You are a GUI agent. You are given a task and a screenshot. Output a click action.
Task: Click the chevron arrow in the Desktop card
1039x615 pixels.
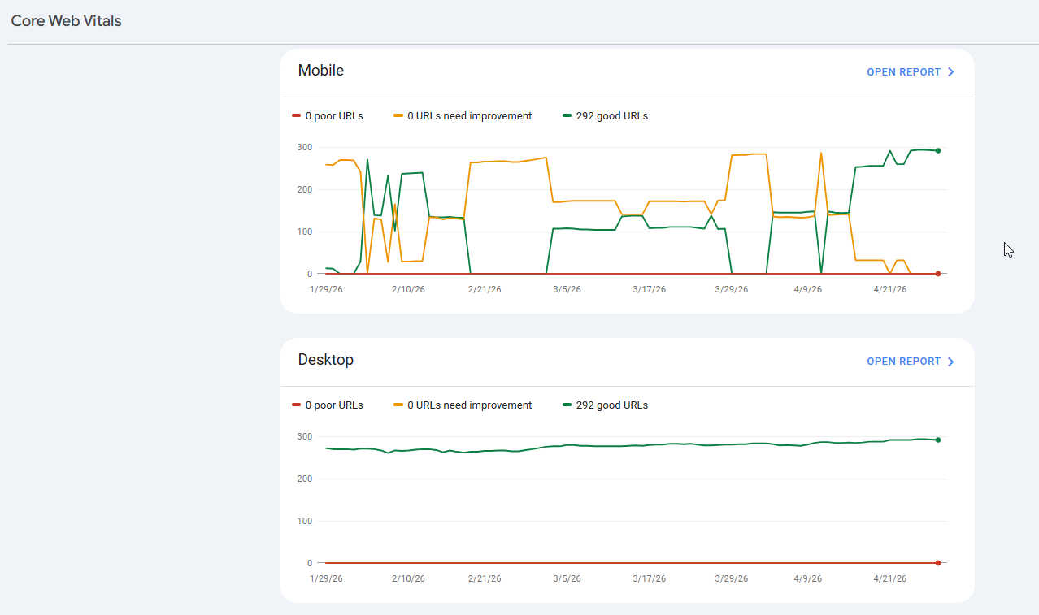[950, 362]
